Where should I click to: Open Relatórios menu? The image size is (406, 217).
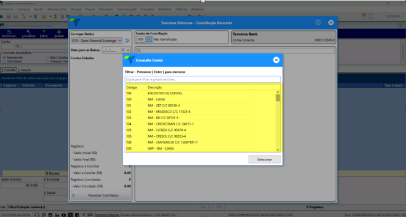[x=165, y=9]
